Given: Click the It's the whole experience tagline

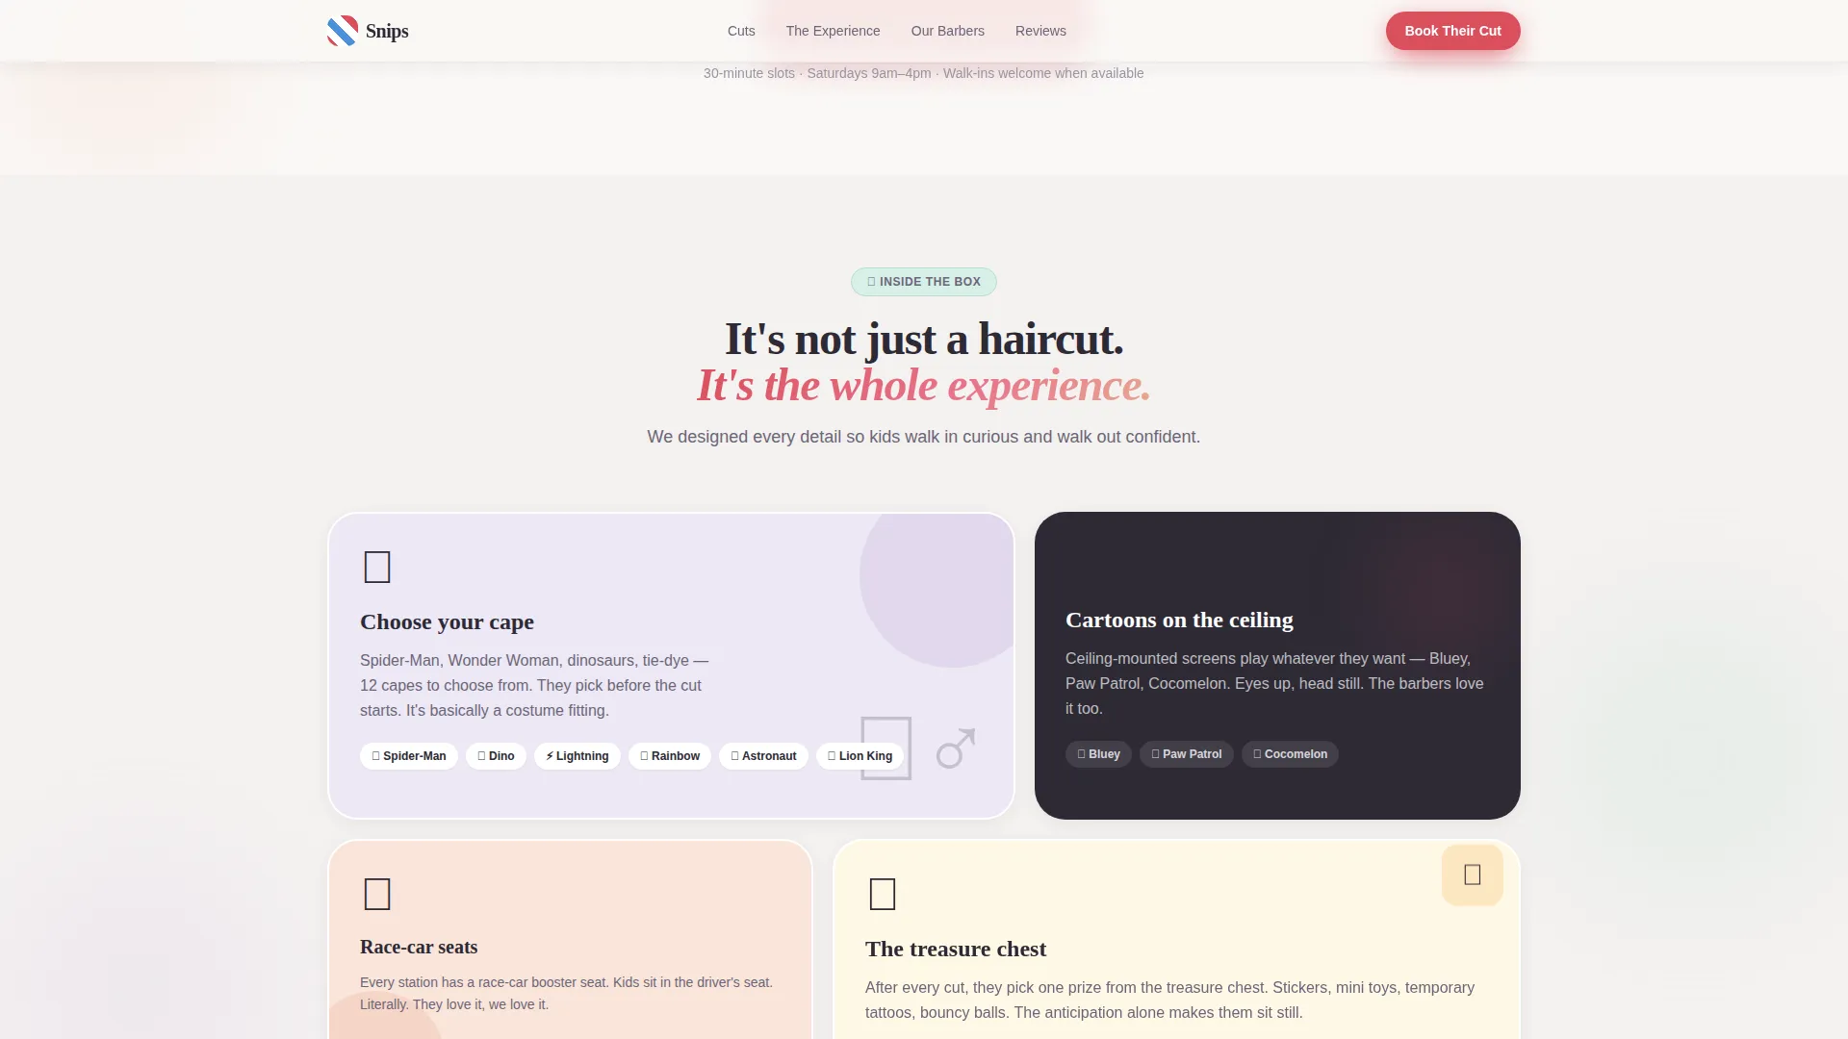Looking at the screenshot, I should click(x=924, y=386).
